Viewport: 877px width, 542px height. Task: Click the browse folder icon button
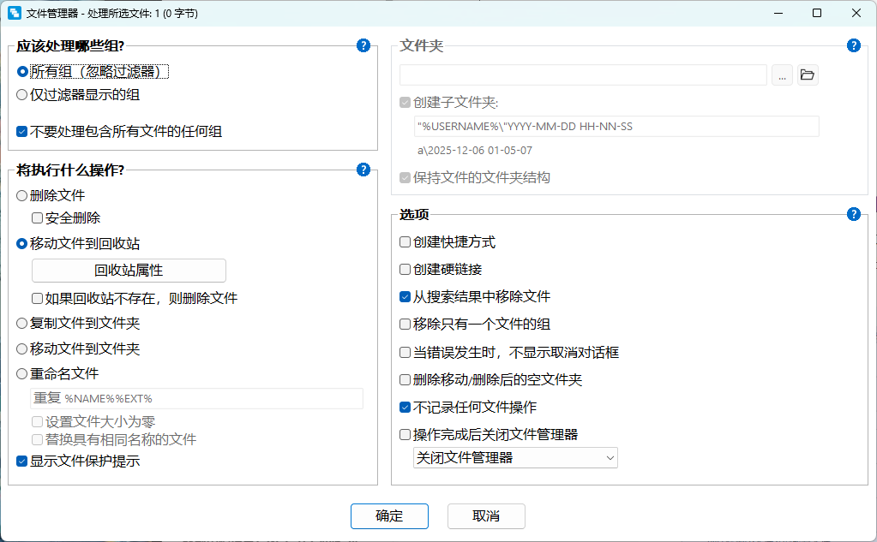pyautogui.click(x=807, y=75)
